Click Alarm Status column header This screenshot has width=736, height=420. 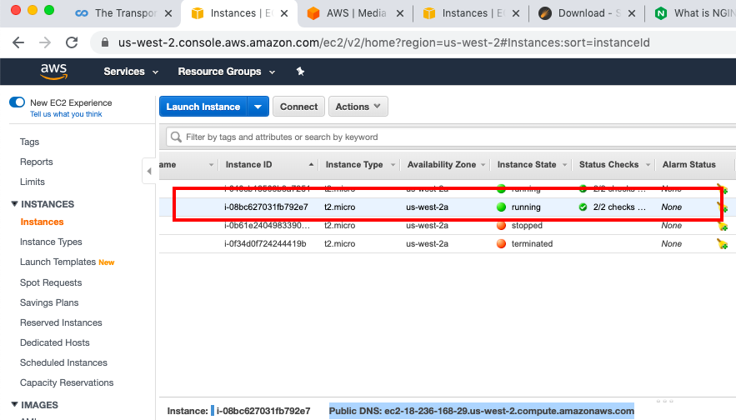pyautogui.click(x=688, y=165)
